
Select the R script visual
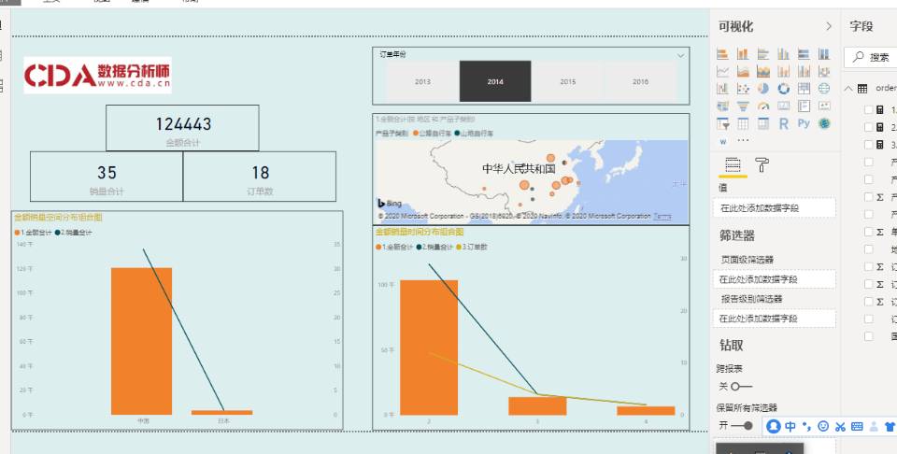783,123
